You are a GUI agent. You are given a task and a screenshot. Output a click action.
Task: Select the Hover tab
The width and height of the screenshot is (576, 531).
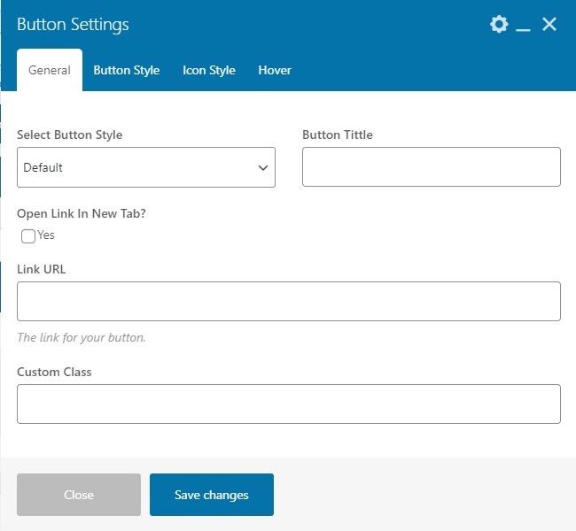(275, 70)
